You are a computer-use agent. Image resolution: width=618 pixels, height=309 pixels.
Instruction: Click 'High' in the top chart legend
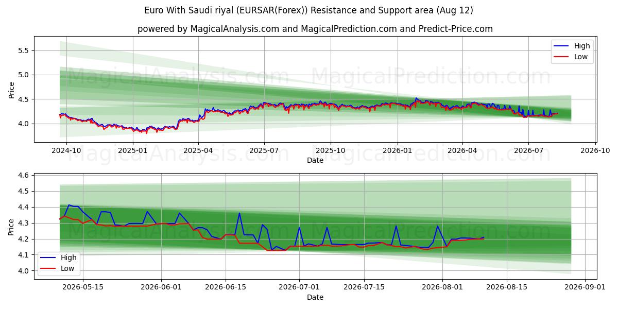coord(582,46)
